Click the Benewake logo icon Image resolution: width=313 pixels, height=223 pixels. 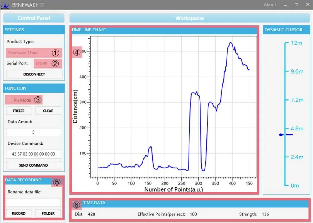click(x=5, y=5)
